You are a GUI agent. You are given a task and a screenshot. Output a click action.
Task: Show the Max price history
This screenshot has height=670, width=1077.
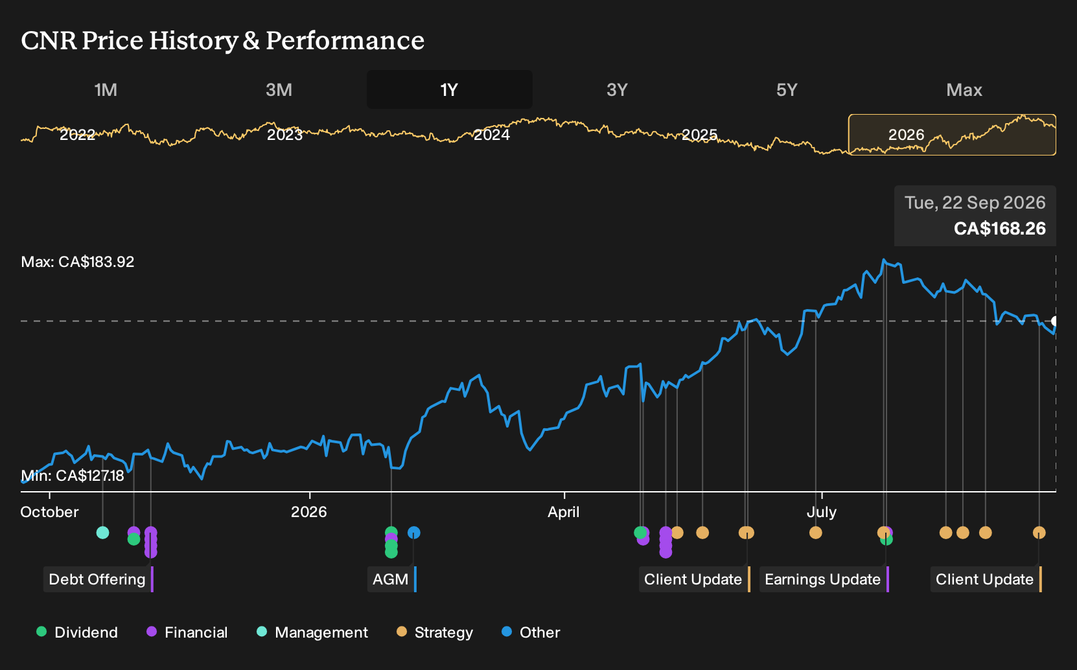(964, 89)
